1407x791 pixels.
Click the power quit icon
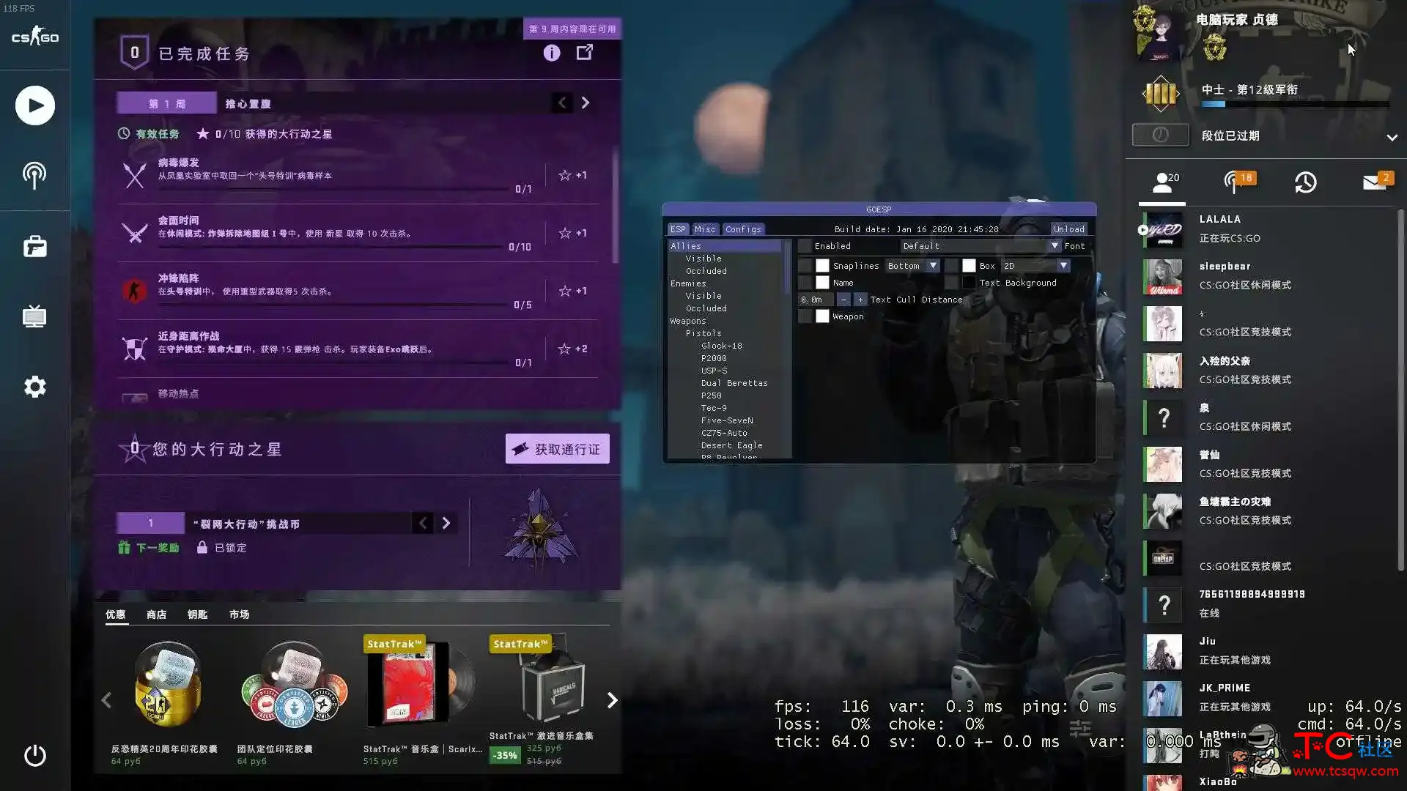click(x=34, y=755)
